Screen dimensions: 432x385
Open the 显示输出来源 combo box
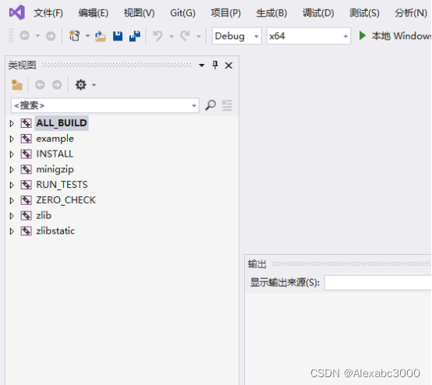tap(377, 283)
